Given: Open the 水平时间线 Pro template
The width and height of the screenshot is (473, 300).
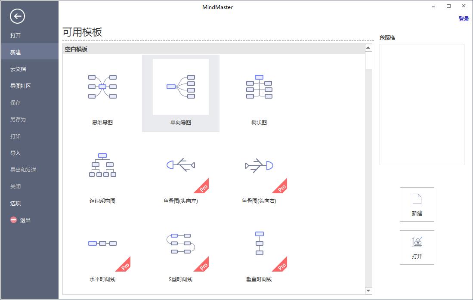Looking at the screenshot, I should tap(102, 243).
